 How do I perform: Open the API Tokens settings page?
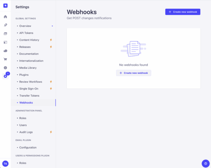pyautogui.click(x=26, y=33)
